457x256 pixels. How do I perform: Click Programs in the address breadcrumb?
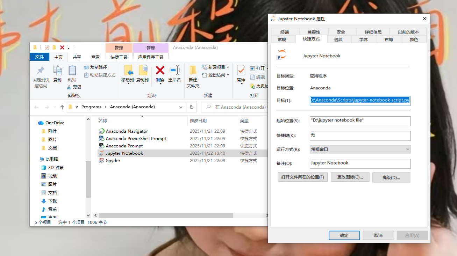91,107
